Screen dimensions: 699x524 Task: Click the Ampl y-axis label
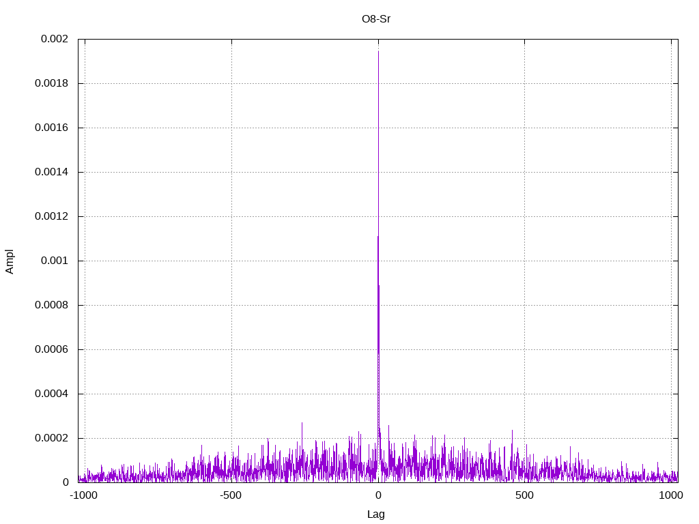tap(10, 261)
